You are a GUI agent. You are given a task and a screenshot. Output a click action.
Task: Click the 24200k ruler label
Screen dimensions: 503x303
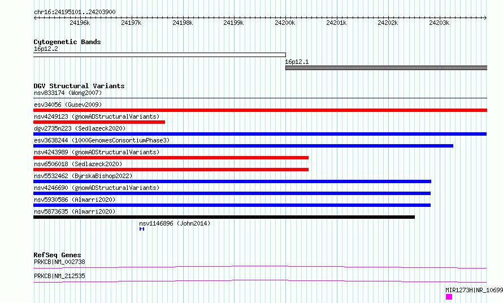point(285,23)
